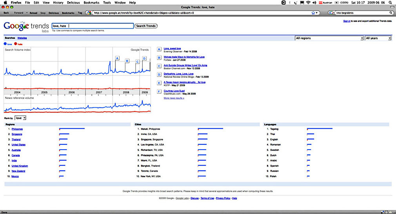Open the Delicious menu
This screenshot has width=396, height=214.
click(73, 2)
